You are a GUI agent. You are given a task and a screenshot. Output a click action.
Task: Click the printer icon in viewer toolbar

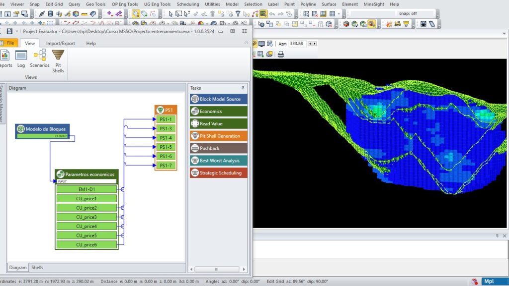click(281, 55)
